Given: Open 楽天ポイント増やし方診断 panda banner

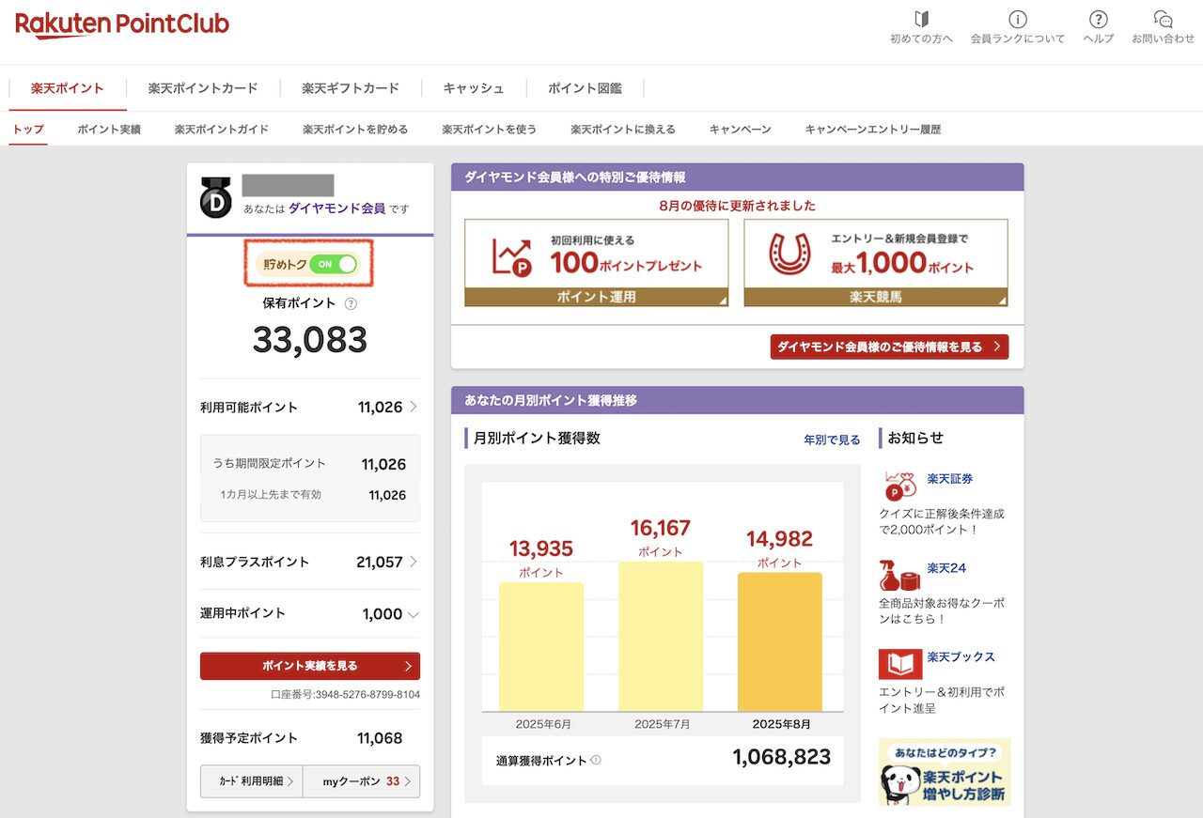Looking at the screenshot, I should (945, 772).
